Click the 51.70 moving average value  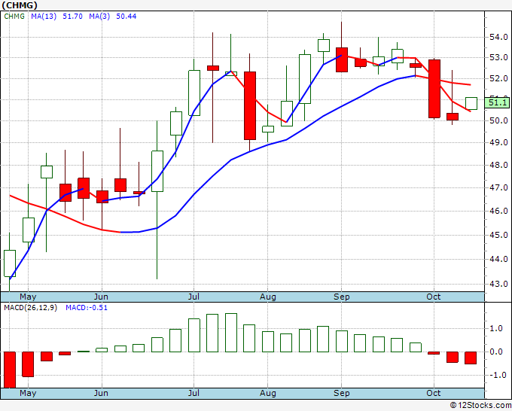coord(72,17)
